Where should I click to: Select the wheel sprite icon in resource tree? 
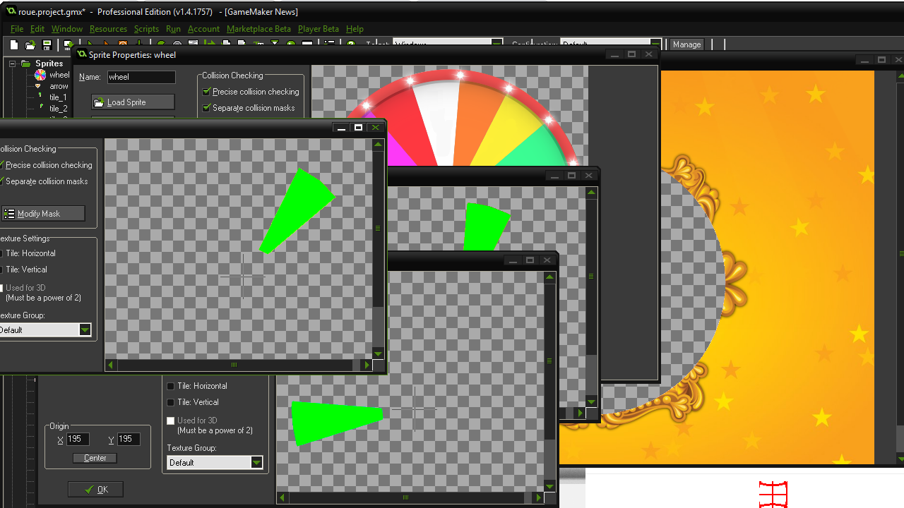point(40,75)
